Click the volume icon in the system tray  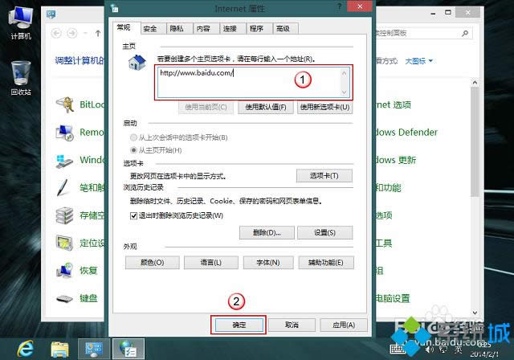click(429, 350)
